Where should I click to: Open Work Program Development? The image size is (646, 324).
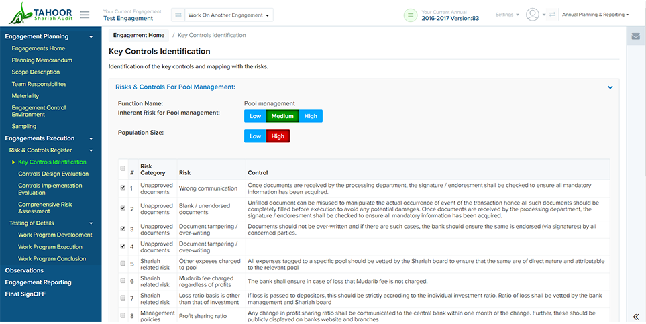55,235
